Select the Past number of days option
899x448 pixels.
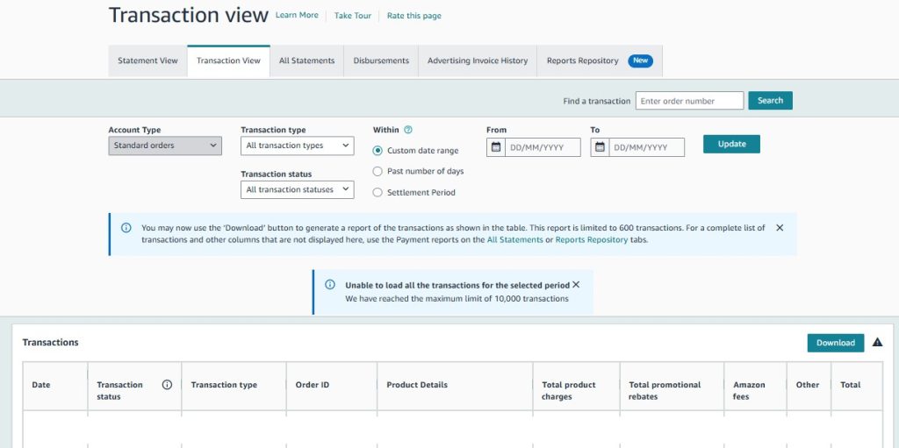(378, 172)
